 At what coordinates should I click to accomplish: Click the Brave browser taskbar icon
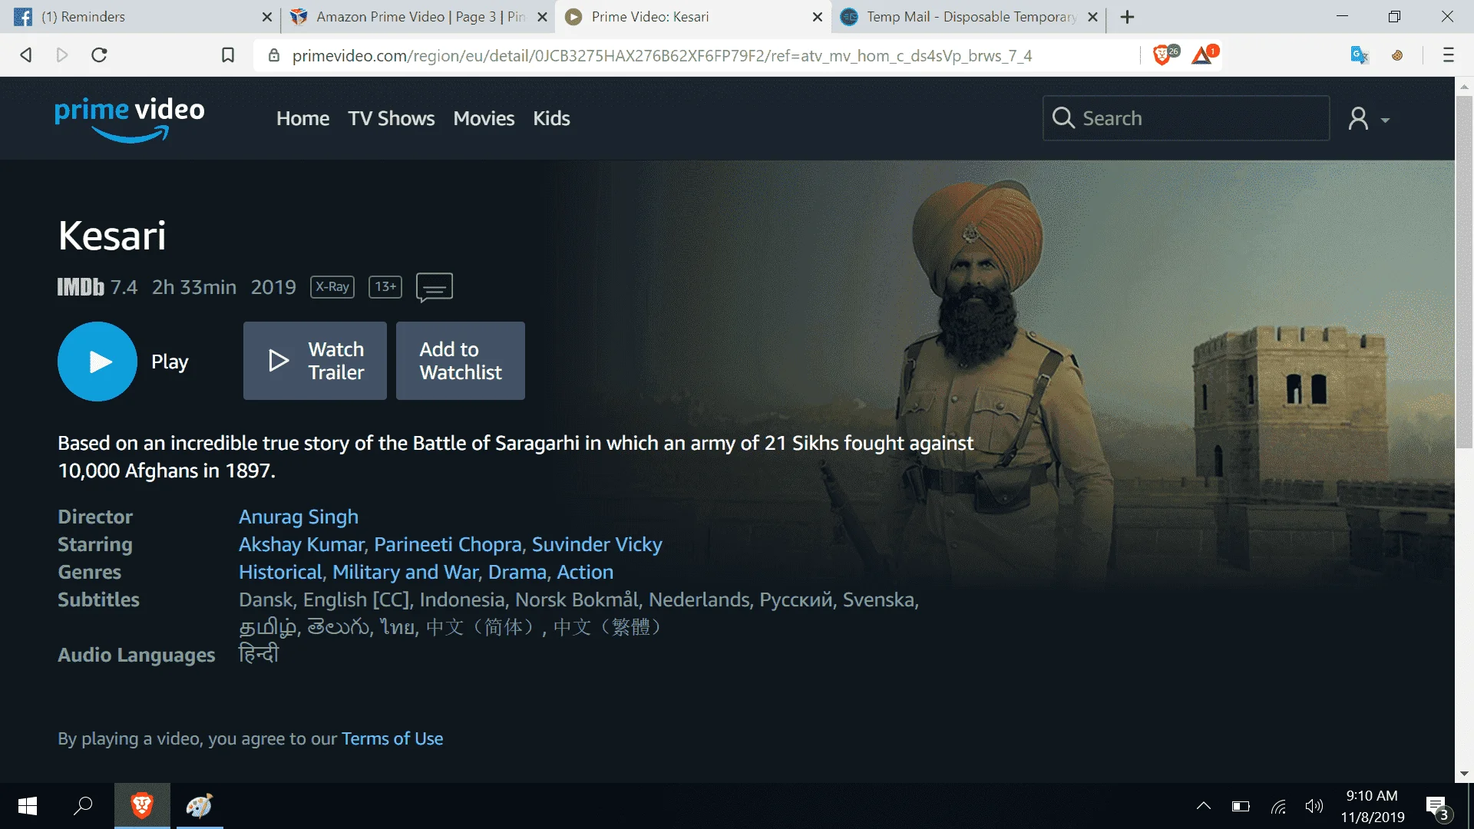[x=142, y=806]
